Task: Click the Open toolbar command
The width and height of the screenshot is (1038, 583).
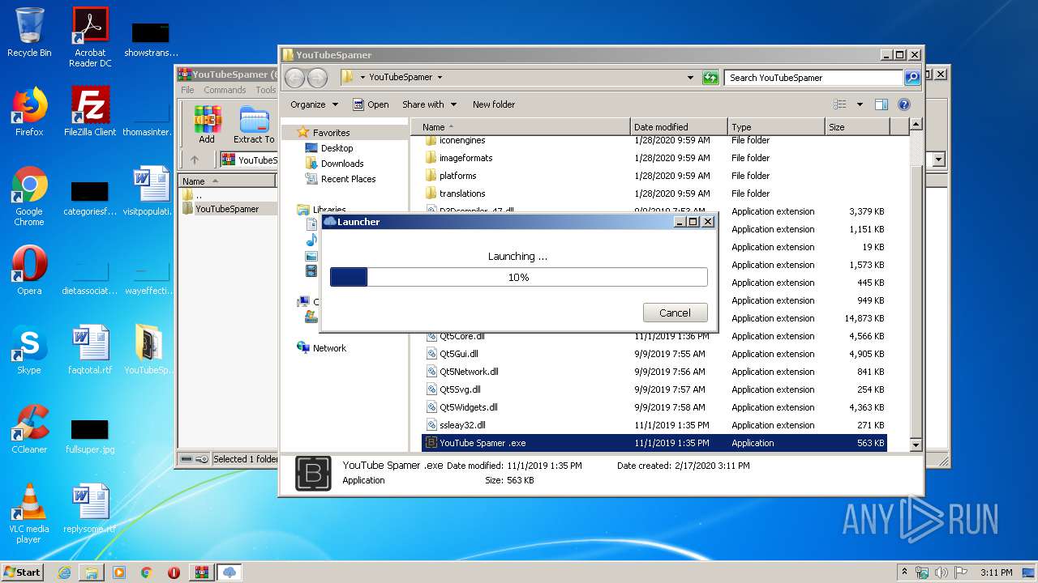Action: (x=371, y=104)
